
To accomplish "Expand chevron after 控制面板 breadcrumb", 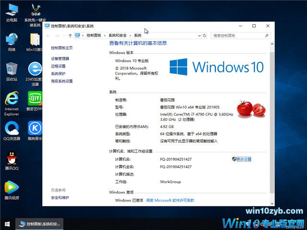I will pos(105,35).
